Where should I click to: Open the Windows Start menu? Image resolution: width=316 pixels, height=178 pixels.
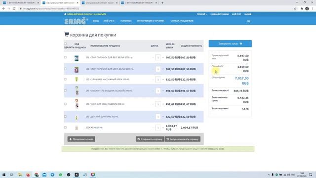click(4, 175)
